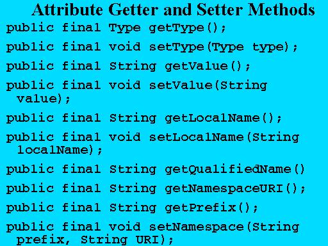Click the setLocalName(String method text
This screenshot has width=328, height=246.
(224, 137)
